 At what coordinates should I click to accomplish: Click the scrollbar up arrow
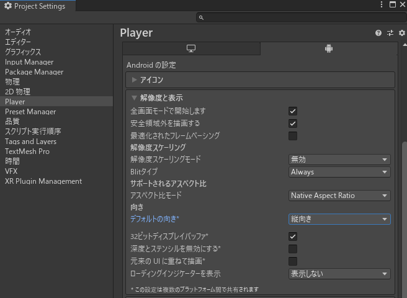[405, 45]
